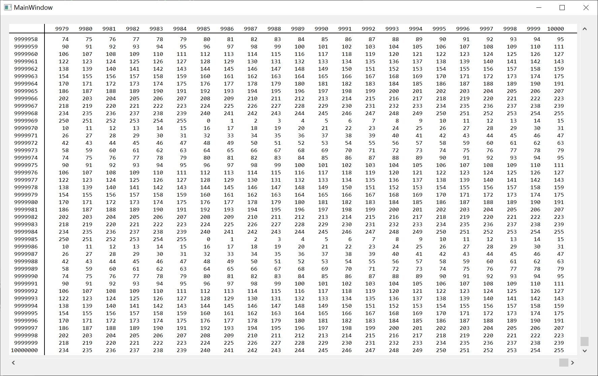Click cell 0 in row 9999969, column 9985
598x376 pixels.
pos(209,121)
